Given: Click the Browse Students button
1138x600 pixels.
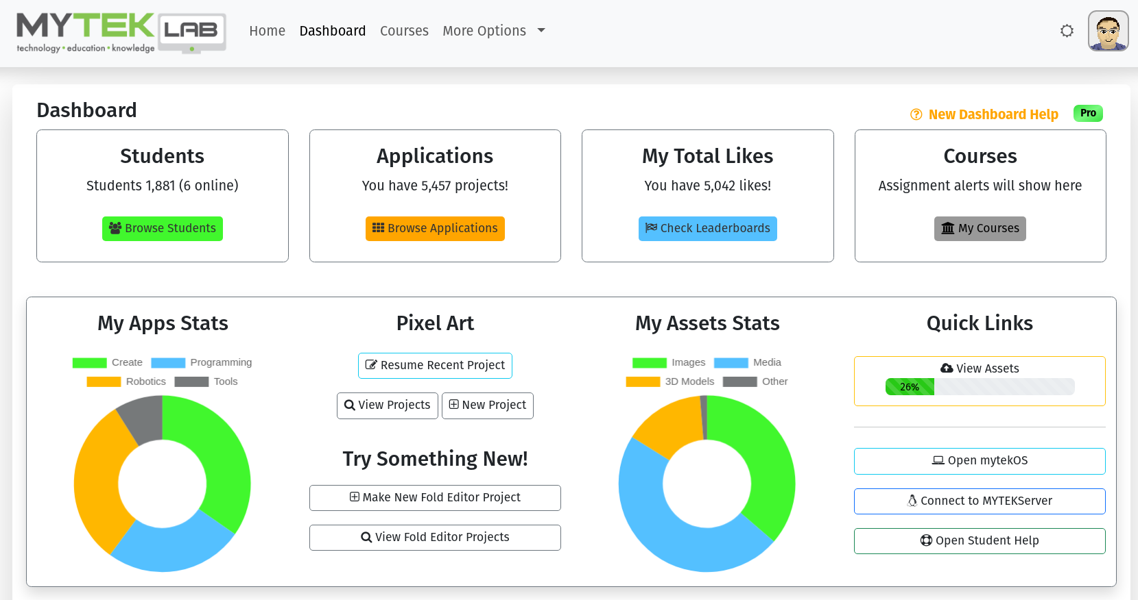Looking at the screenshot, I should pyautogui.click(x=163, y=228).
